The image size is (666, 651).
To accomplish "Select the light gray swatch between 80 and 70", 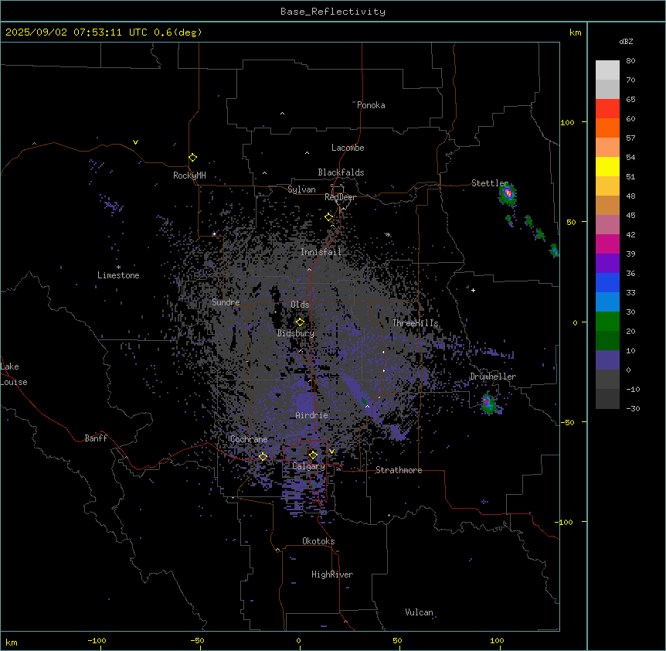I will 607,70.
